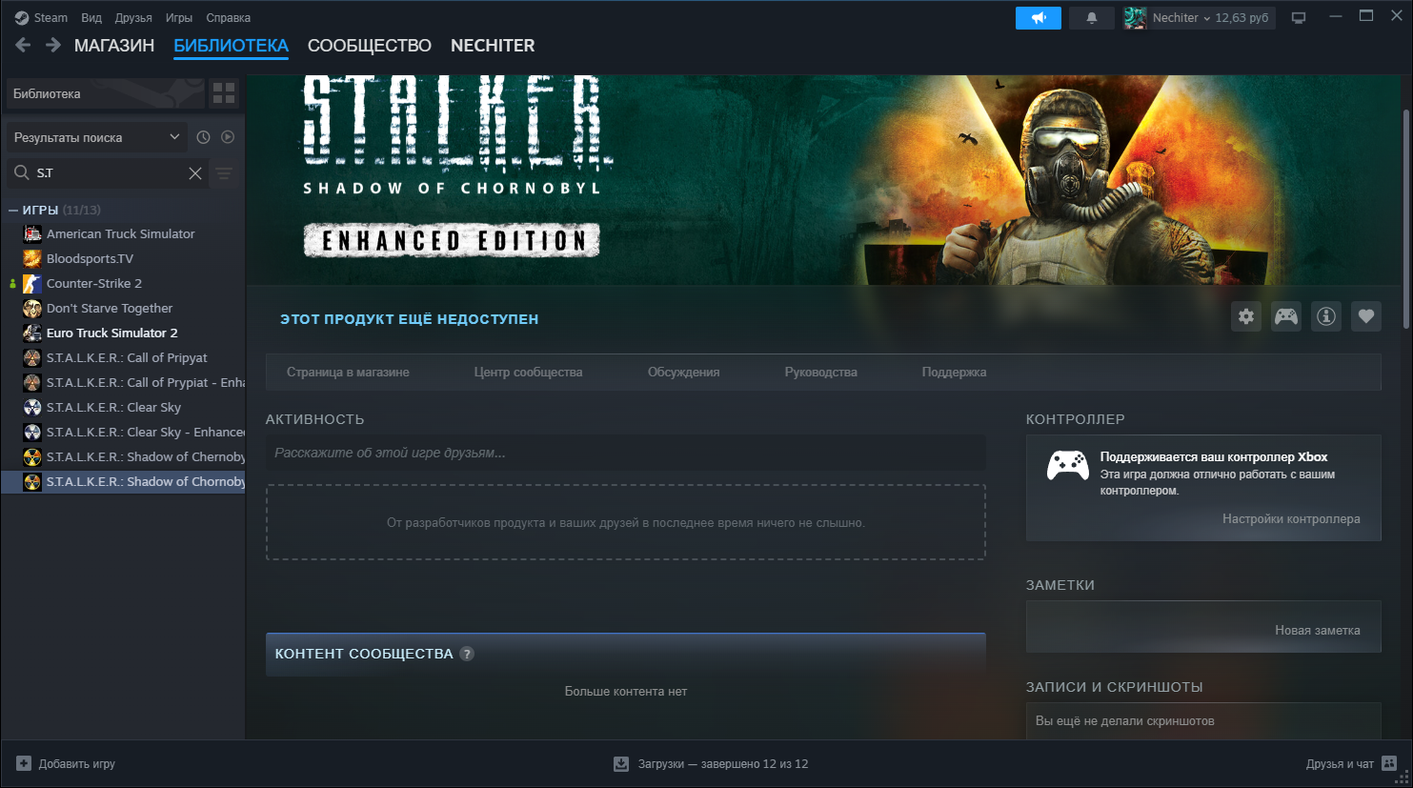Go to the БИБЛИОТЕКА tab
Screen dimensions: 1413x788
[231, 46]
